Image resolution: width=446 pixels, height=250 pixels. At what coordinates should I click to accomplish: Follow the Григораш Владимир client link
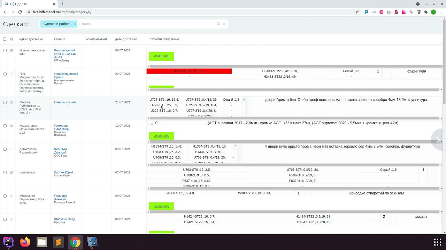pos(61,127)
